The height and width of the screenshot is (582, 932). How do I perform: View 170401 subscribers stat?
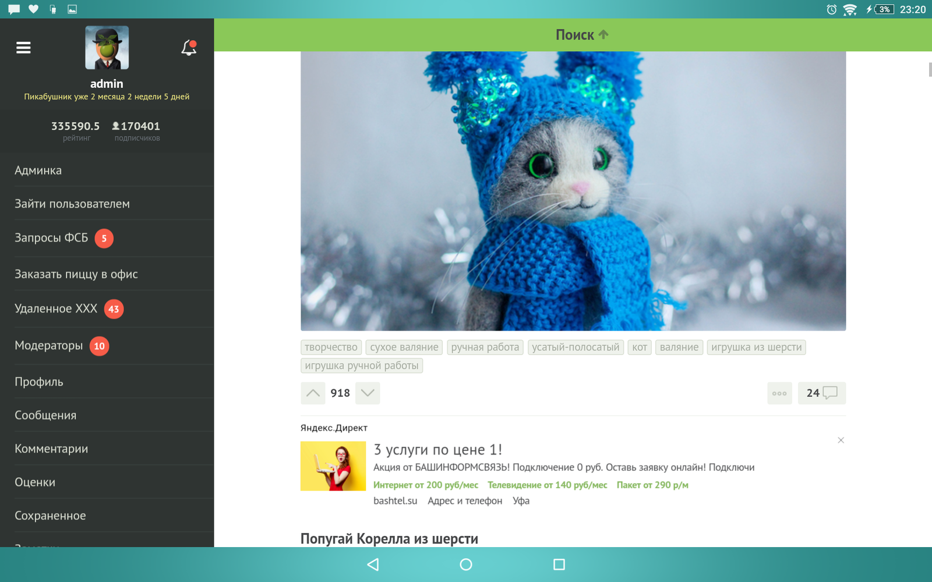point(136,130)
